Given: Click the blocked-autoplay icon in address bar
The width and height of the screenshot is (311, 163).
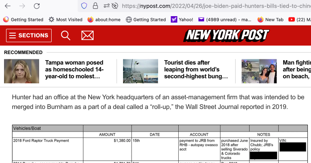Looking at the screenshot, I should (115, 6).
